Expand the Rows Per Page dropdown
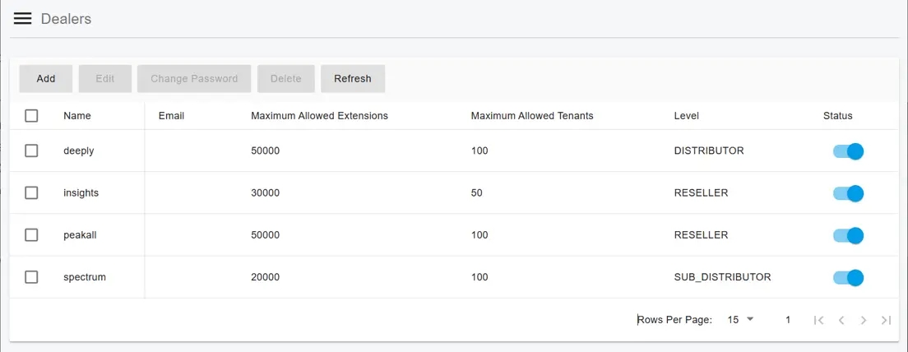 point(740,320)
